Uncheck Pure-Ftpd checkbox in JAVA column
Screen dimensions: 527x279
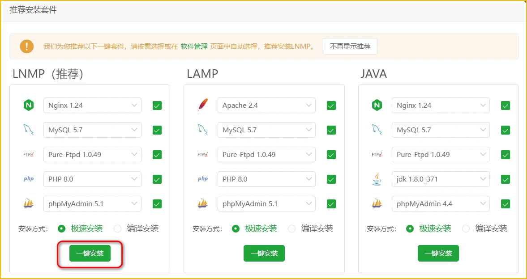[x=506, y=154]
